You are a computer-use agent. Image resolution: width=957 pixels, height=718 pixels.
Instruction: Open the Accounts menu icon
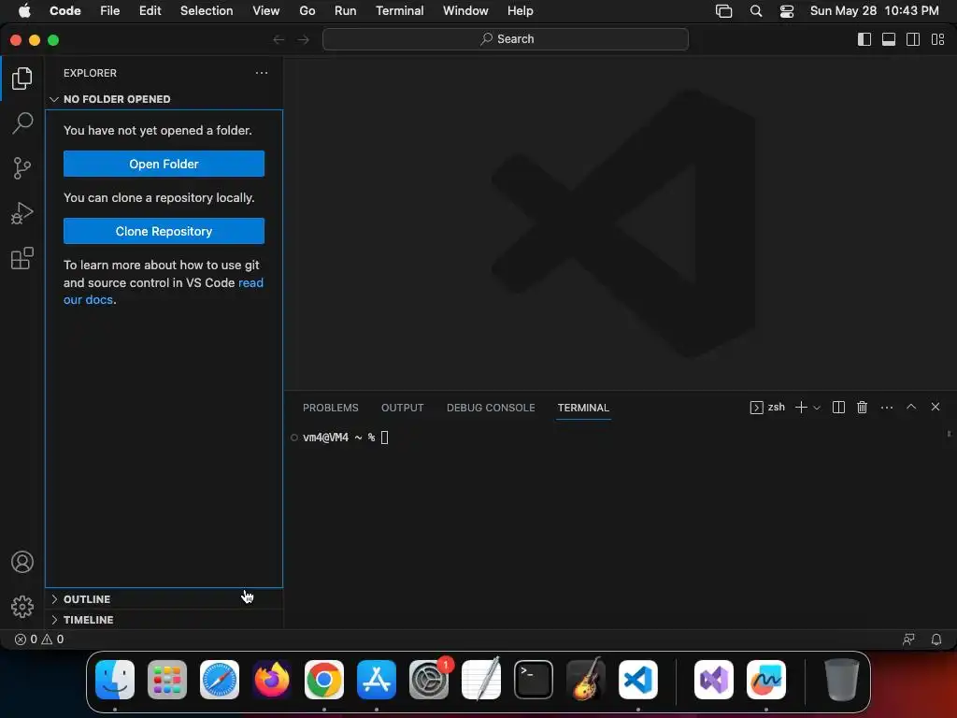pyautogui.click(x=22, y=562)
